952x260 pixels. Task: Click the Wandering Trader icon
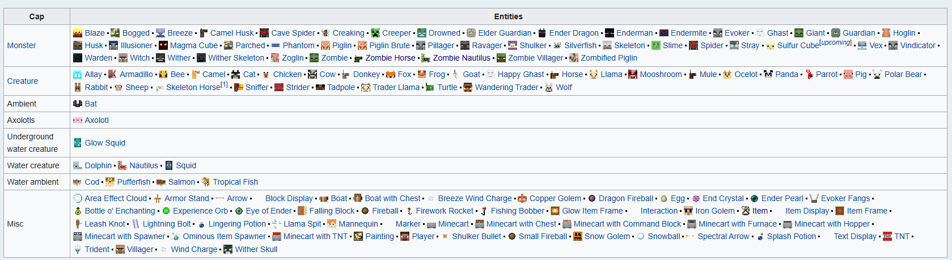(x=468, y=87)
